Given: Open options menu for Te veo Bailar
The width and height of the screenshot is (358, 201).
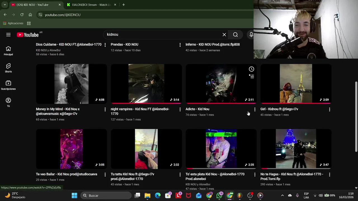Looking at the screenshot, I should (105, 174).
